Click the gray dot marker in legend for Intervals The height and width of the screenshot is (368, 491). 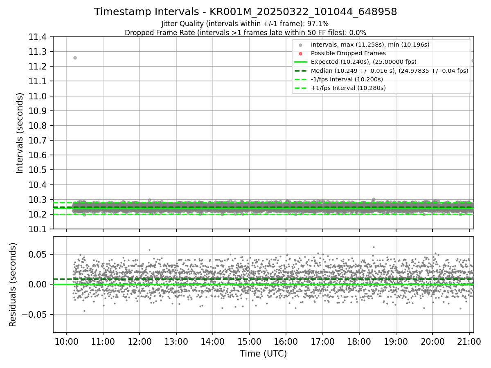click(x=301, y=45)
